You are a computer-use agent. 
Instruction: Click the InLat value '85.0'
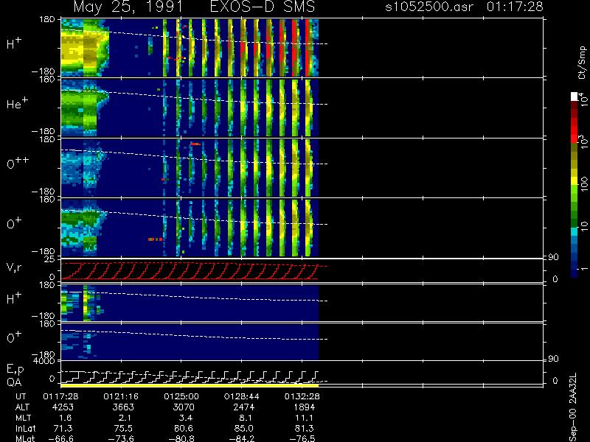coord(244,429)
